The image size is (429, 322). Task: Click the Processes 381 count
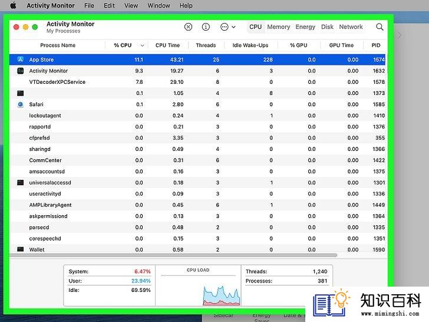tap(322, 281)
